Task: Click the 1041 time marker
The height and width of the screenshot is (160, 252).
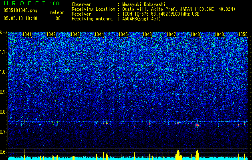Action: click(x=27, y=34)
